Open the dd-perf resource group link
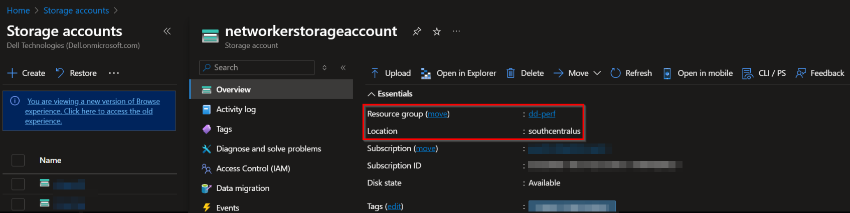The width and height of the screenshot is (850, 213). pos(542,113)
